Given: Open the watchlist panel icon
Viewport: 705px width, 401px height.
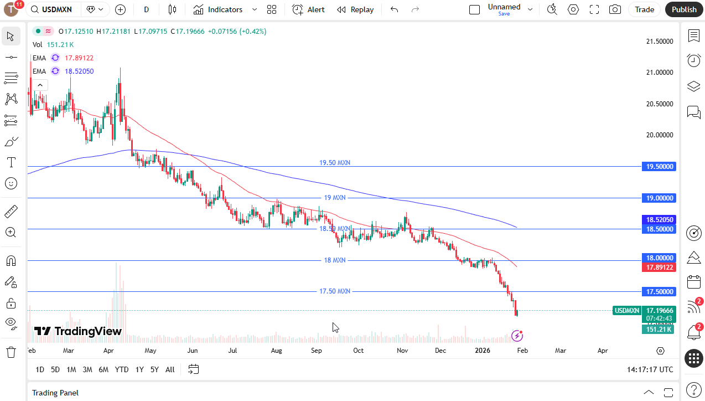Looking at the screenshot, I should (693, 36).
